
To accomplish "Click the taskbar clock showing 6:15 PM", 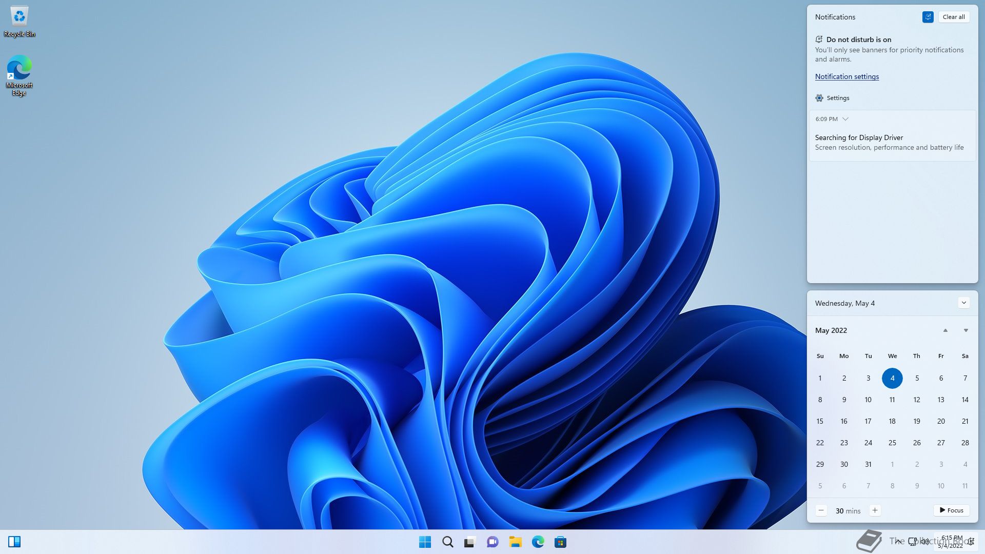I will (952, 542).
